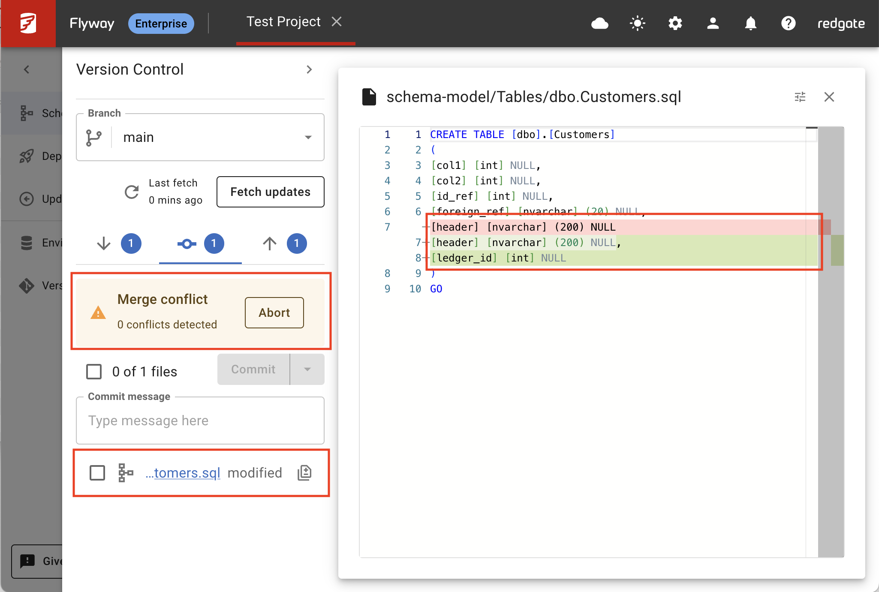The image size is (879, 592).
Task: Click the removed header line in diff
Action: 624,227
